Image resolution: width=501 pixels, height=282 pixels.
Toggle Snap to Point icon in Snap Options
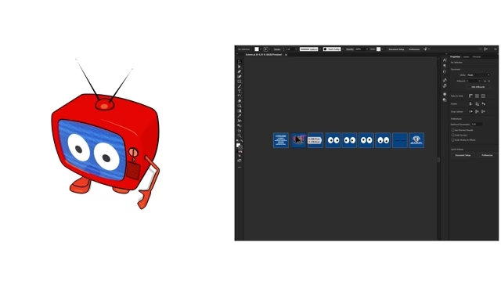click(x=471, y=111)
